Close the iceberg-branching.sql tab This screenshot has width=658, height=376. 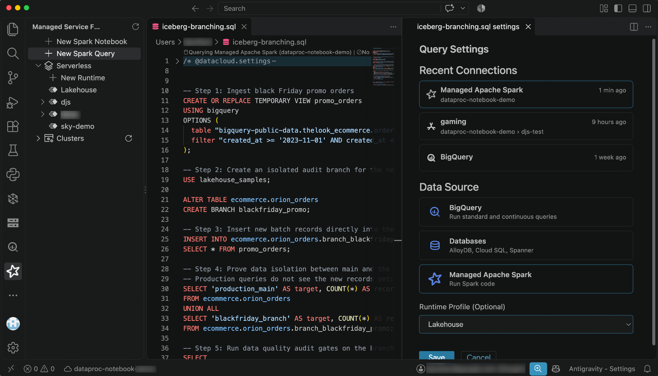pyautogui.click(x=244, y=27)
